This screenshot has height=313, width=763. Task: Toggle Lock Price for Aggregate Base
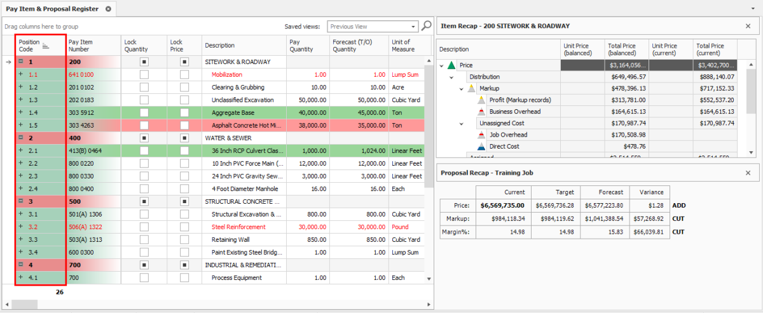point(184,112)
